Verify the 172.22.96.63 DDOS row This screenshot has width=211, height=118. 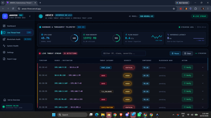click(x=187, y=99)
